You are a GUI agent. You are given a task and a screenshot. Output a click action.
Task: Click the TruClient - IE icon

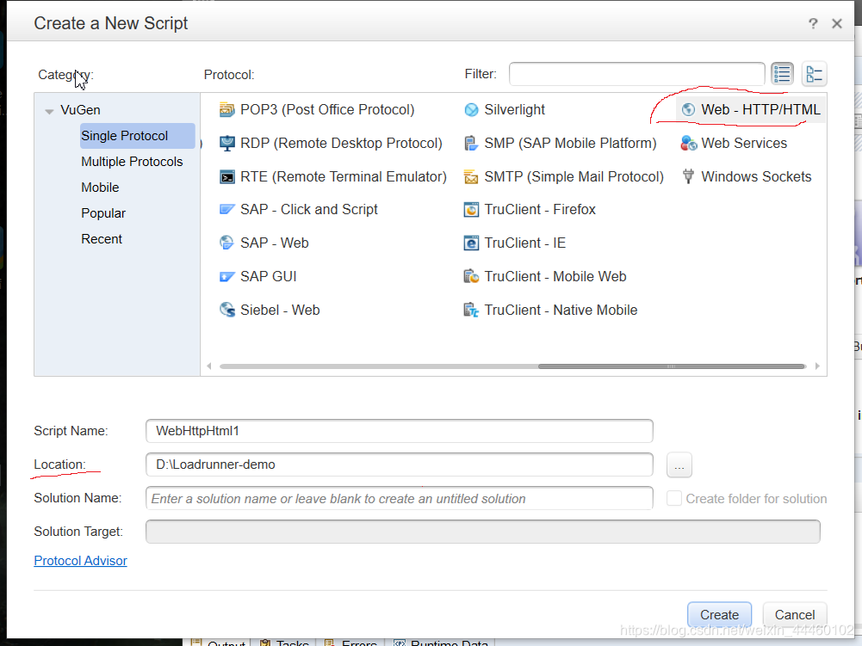click(x=471, y=243)
